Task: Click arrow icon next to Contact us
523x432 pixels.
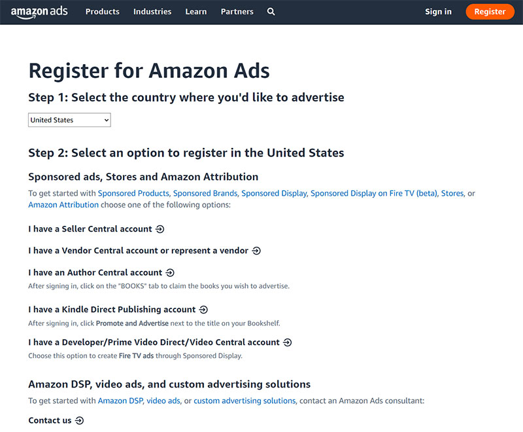Action: point(80,420)
